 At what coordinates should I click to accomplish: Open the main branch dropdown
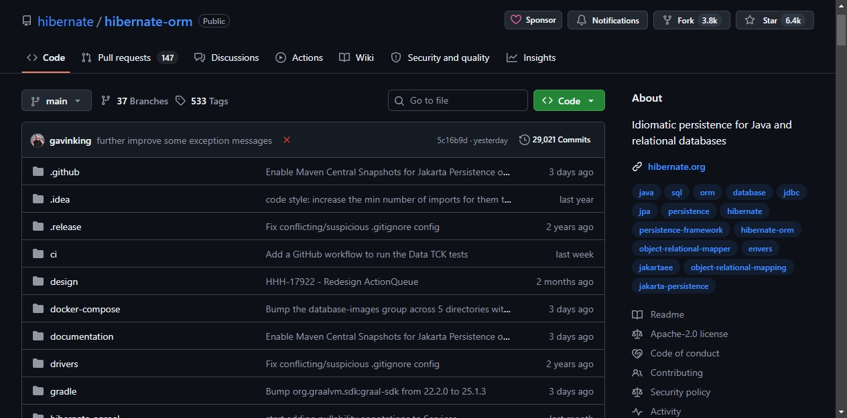(56, 100)
